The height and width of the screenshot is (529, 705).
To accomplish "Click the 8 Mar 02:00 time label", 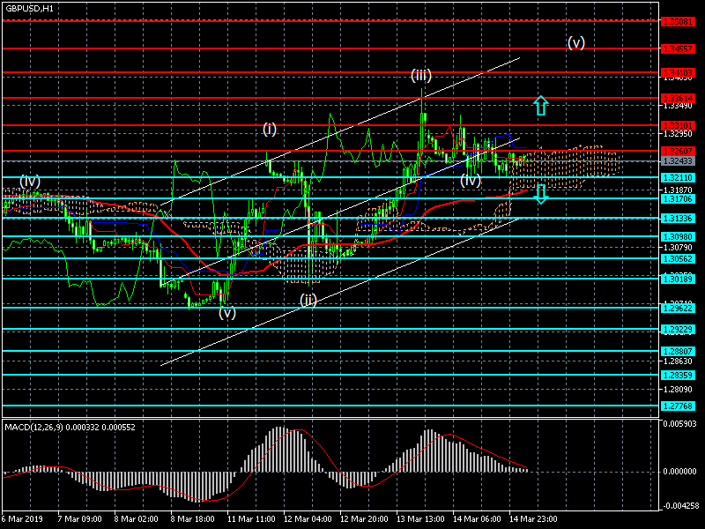I will click(137, 519).
